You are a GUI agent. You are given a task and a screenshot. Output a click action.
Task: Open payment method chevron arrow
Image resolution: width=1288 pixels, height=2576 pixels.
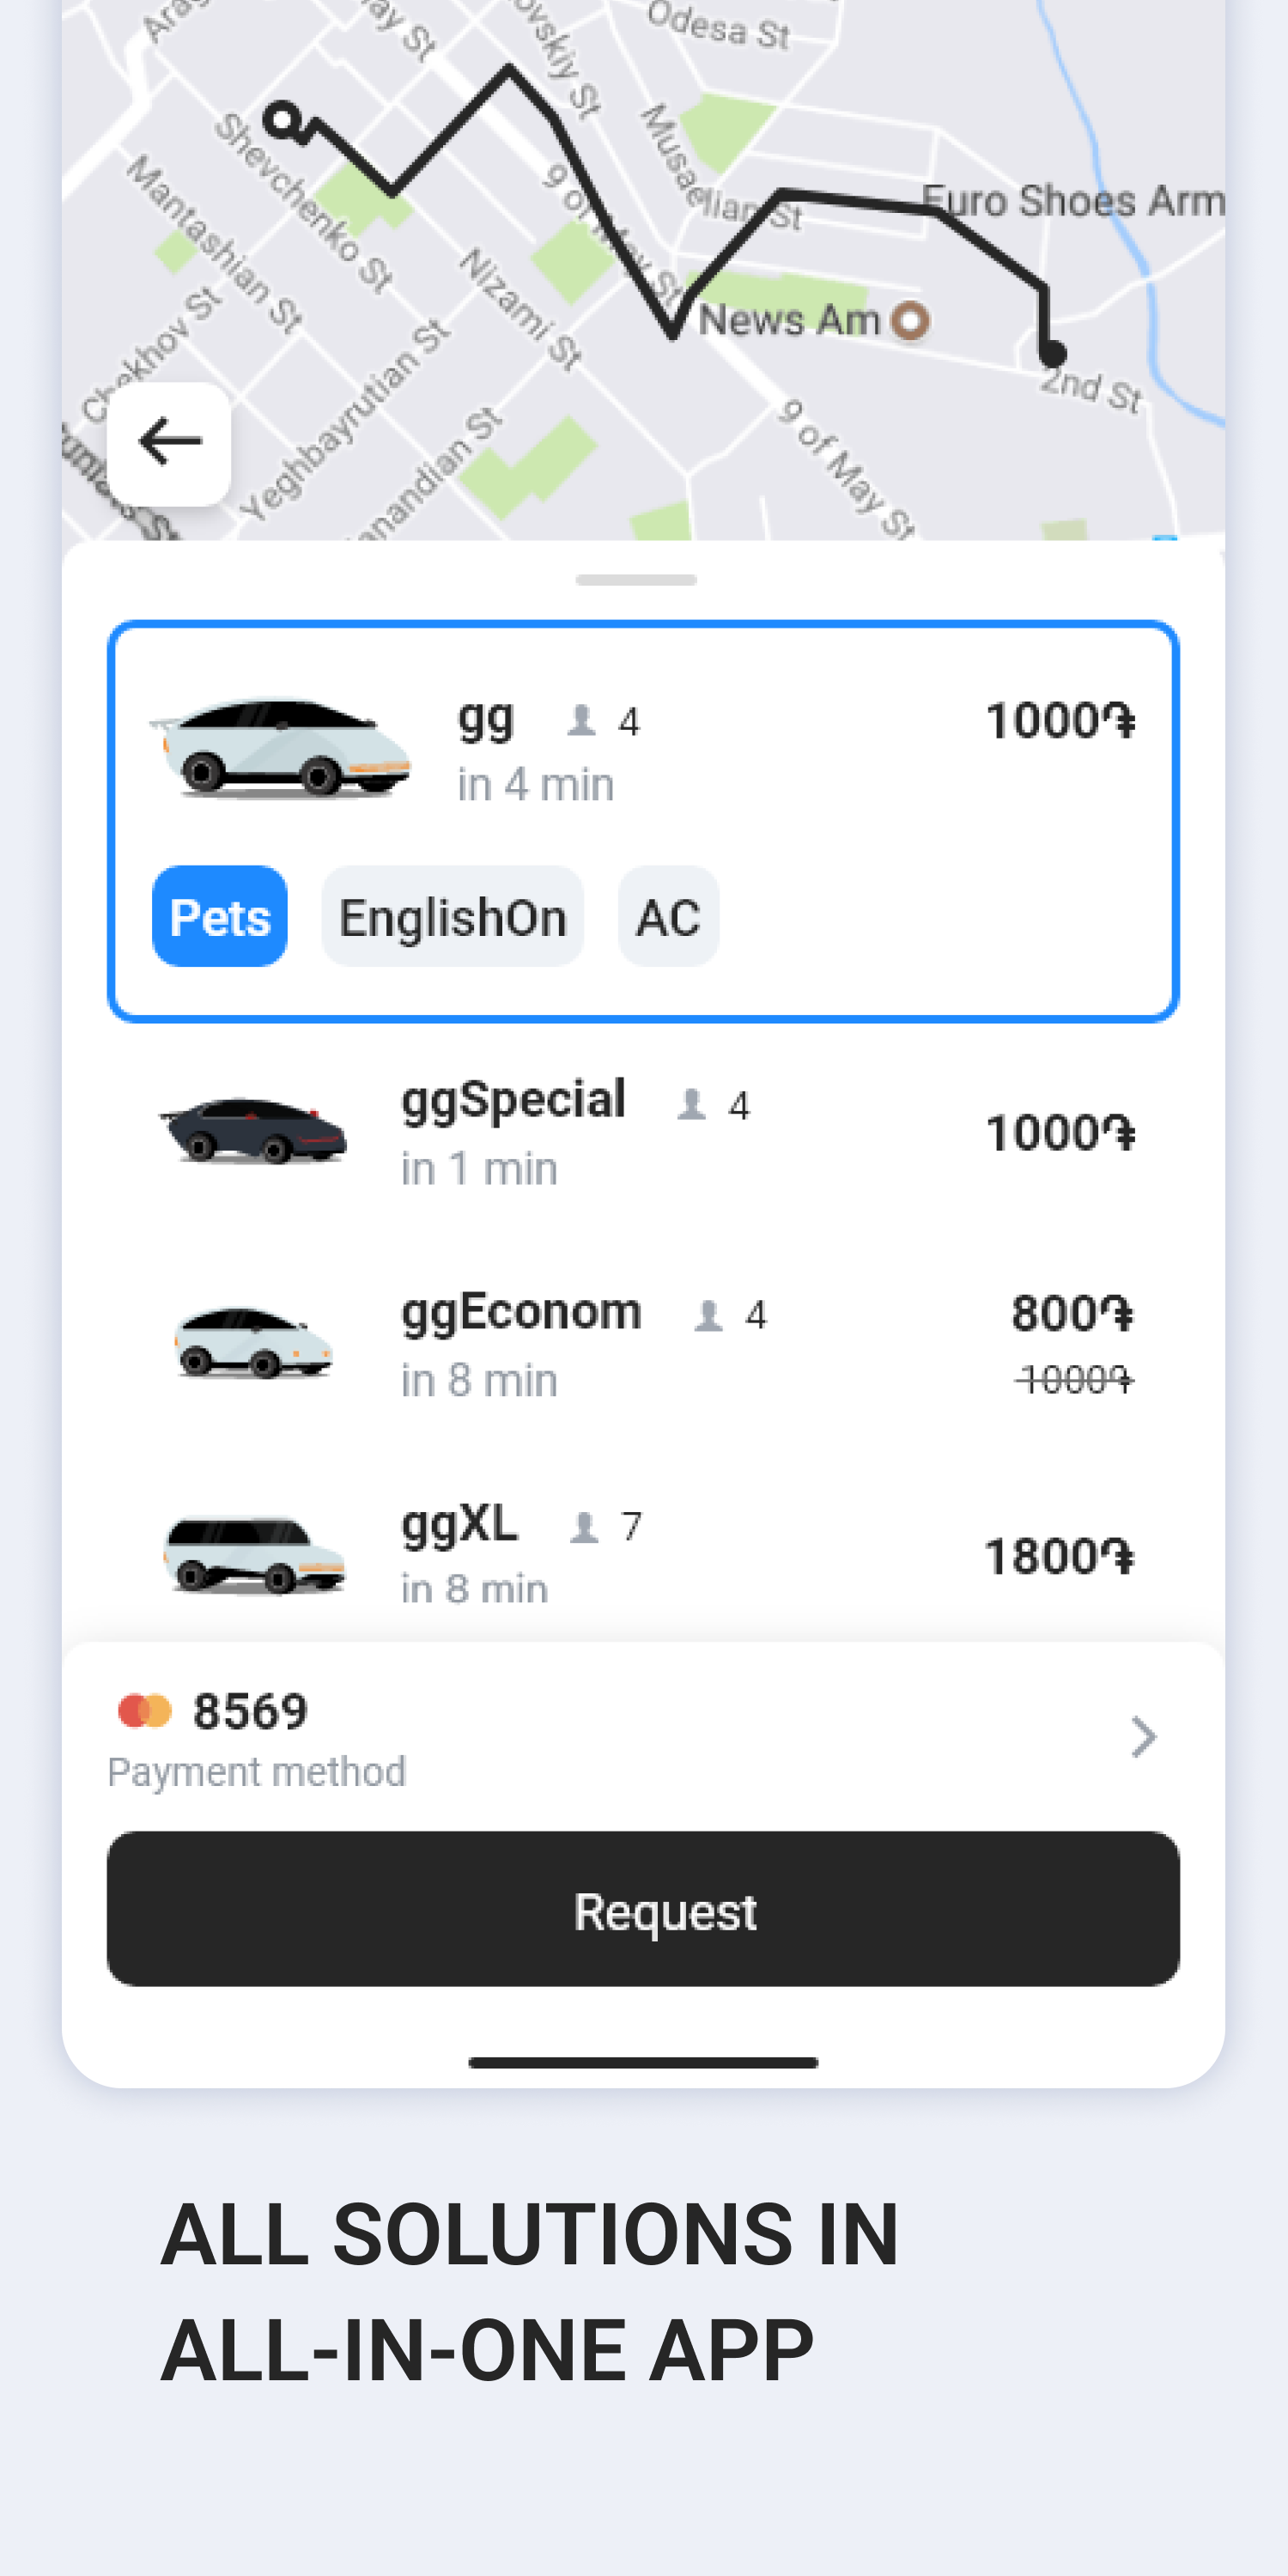point(1143,1737)
